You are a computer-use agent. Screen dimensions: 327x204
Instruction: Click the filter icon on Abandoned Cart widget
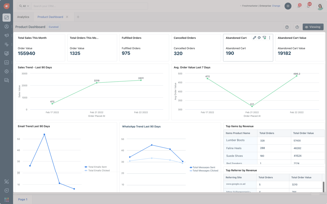[264, 38]
